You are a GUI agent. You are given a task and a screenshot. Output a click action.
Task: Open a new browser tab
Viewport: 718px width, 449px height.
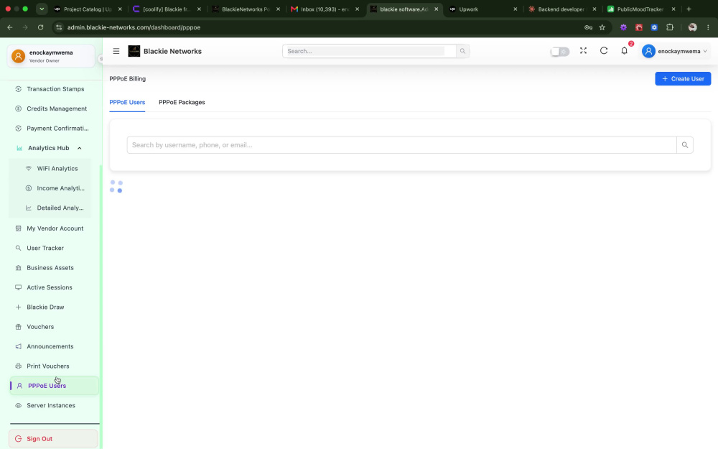[x=689, y=9]
